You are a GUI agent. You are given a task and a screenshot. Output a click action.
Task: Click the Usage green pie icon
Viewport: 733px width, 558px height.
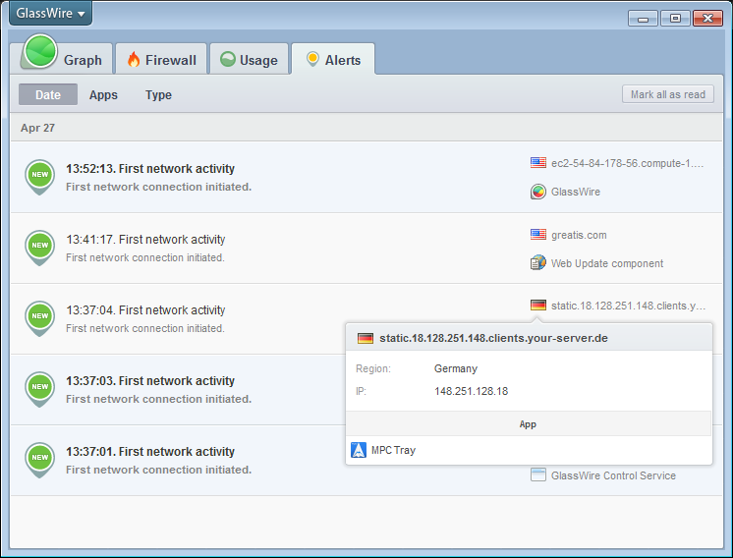pos(228,59)
